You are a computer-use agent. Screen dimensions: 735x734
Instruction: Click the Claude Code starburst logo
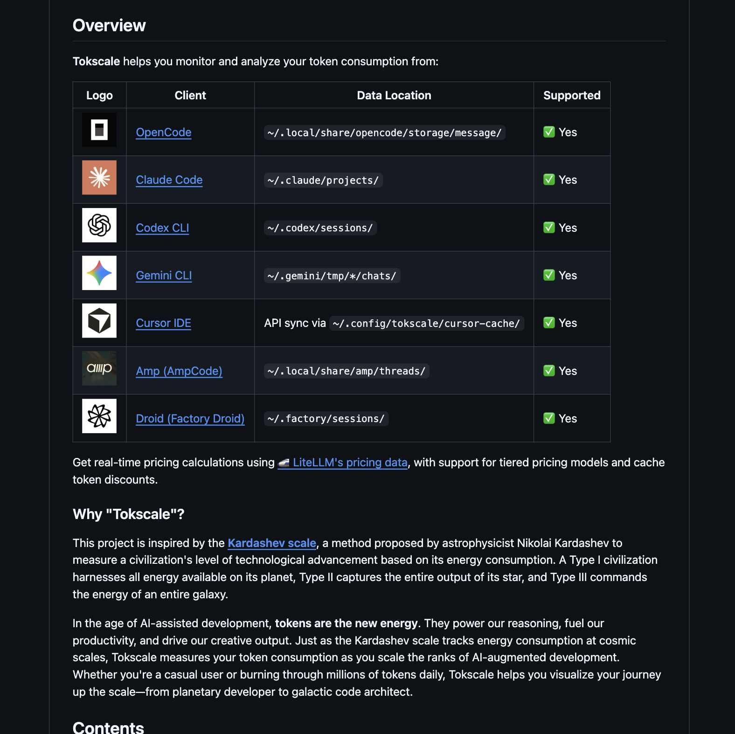(x=99, y=178)
